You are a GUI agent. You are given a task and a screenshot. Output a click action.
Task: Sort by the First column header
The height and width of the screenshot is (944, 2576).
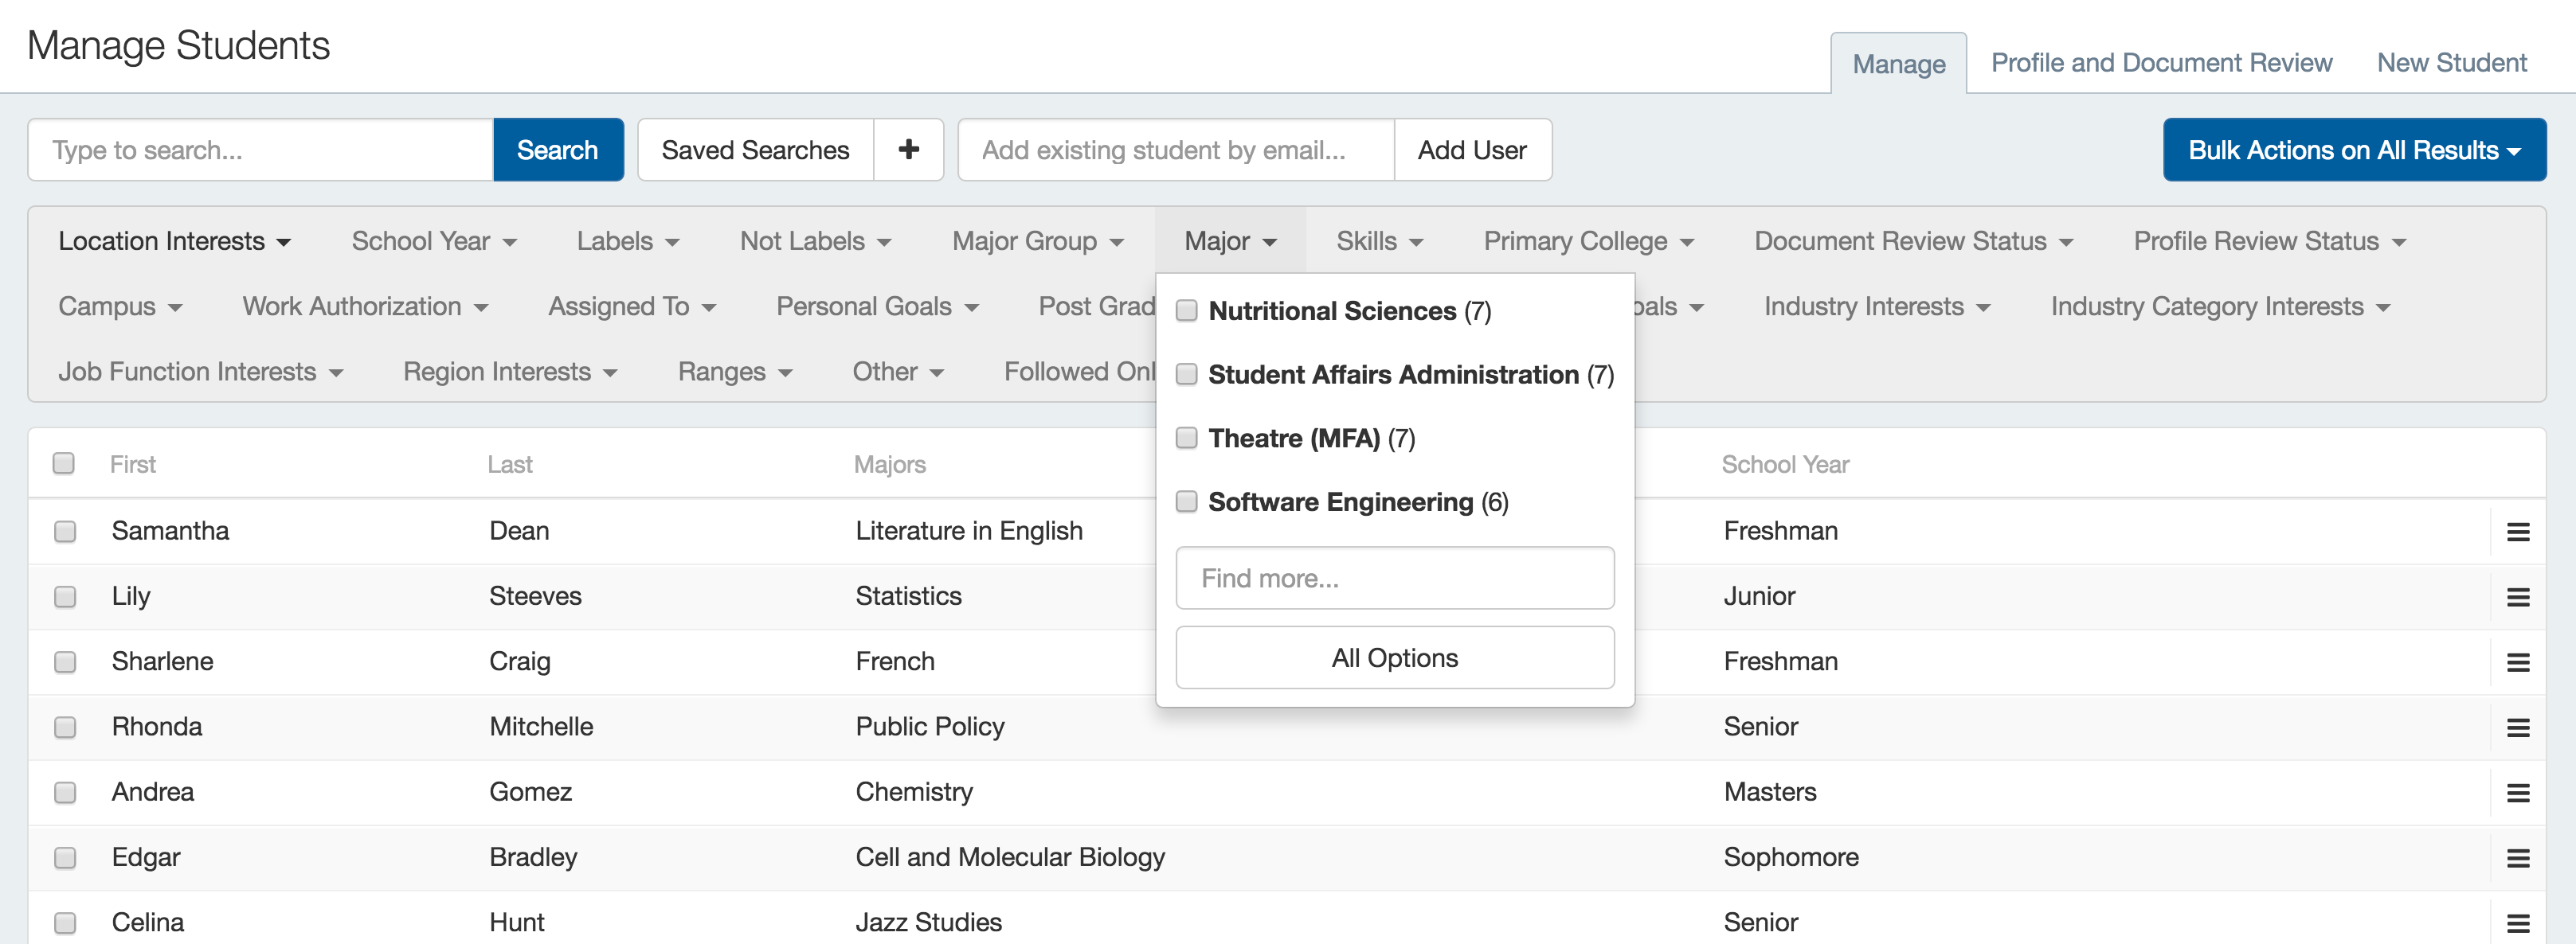[x=132, y=465]
